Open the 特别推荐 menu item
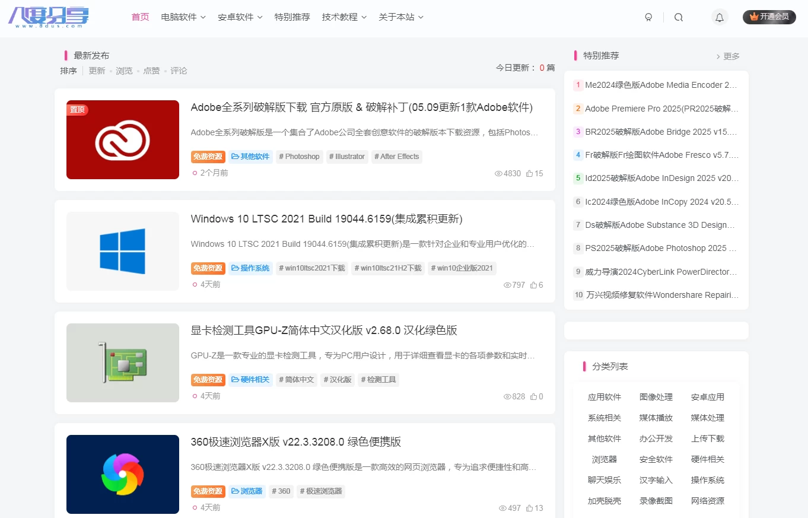This screenshot has height=518, width=808. click(292, 17)
